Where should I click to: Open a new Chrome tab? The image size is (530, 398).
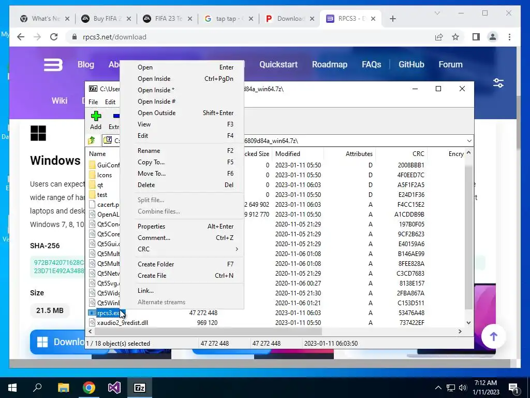click(x=392, y=19)
